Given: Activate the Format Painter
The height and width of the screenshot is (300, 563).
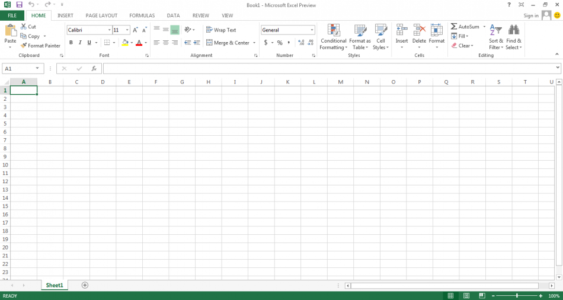Looking at the screenshot, I should click(40, 46).
